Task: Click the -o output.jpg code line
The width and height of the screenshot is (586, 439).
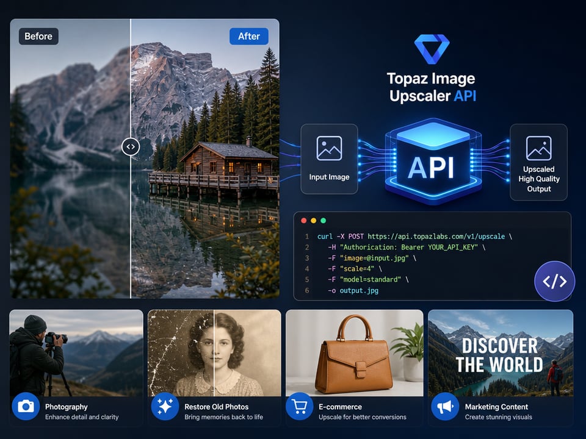Action: pyautogui.click(x=353, y=290)
